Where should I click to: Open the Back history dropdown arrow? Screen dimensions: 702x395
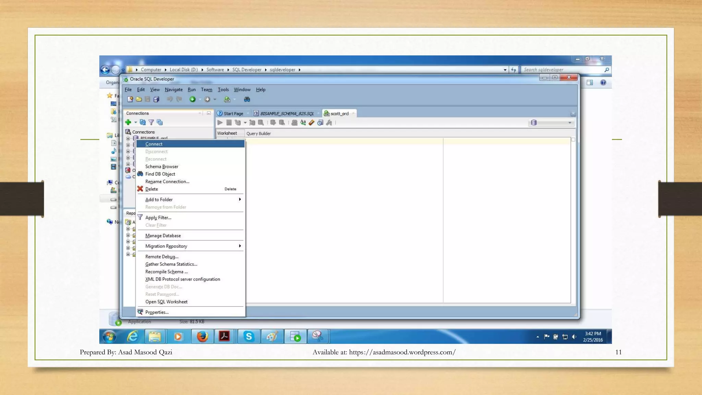tap(200, 99)
